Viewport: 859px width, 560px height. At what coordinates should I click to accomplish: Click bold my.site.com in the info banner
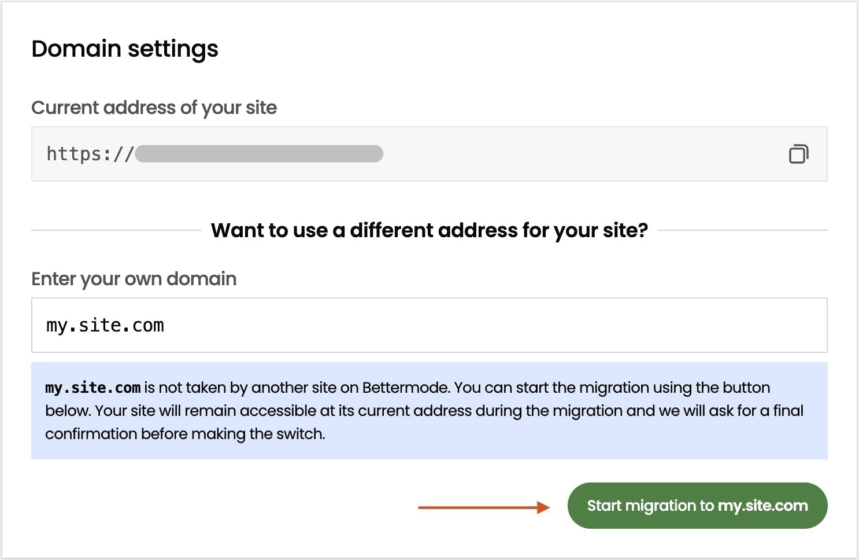pyautogui.click(x=93, y=388)
